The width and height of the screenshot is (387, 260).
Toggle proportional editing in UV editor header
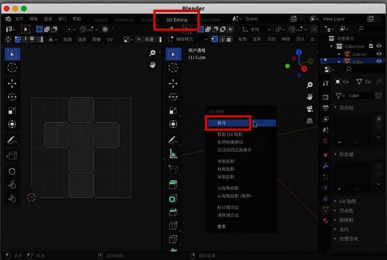coord(105,29)
